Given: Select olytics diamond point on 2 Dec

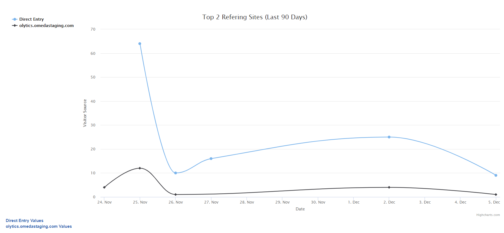Looking at the screenshot, I should [x=389, y=187].
